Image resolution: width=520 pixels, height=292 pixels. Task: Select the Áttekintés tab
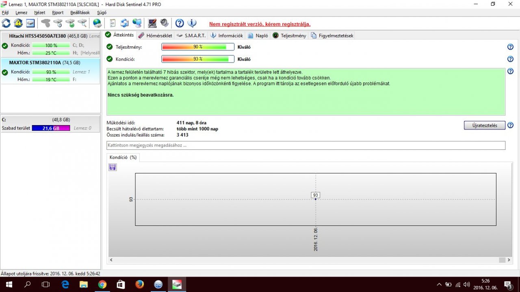(120, 35)
